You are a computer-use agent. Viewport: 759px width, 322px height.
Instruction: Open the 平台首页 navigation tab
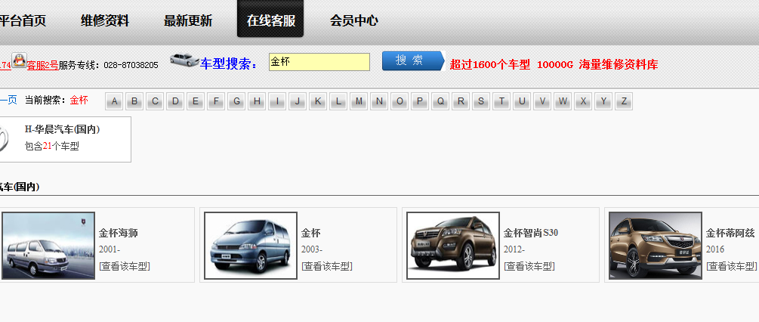tap(22, 21)
